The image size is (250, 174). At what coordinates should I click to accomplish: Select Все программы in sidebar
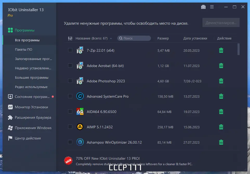[x=29, y=40]
